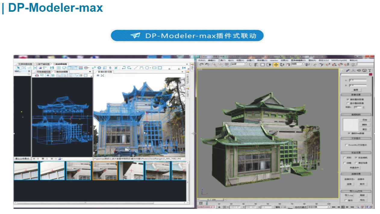Viewport: 380px width, 214px height.
Task: Enable the 清空场景 checkbox
Action: pyautogui.click(x=356, y=163)
